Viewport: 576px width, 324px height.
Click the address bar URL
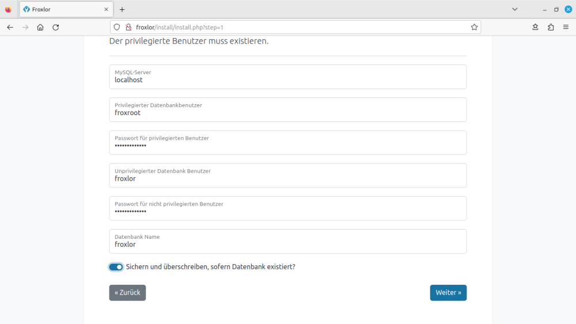(180, 28)
